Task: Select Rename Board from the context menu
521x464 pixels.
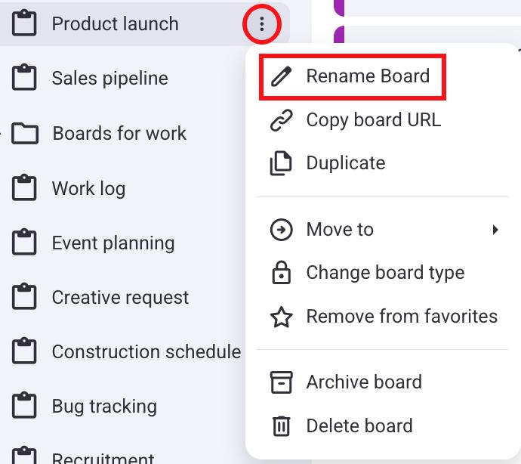Action: [367, 76]
